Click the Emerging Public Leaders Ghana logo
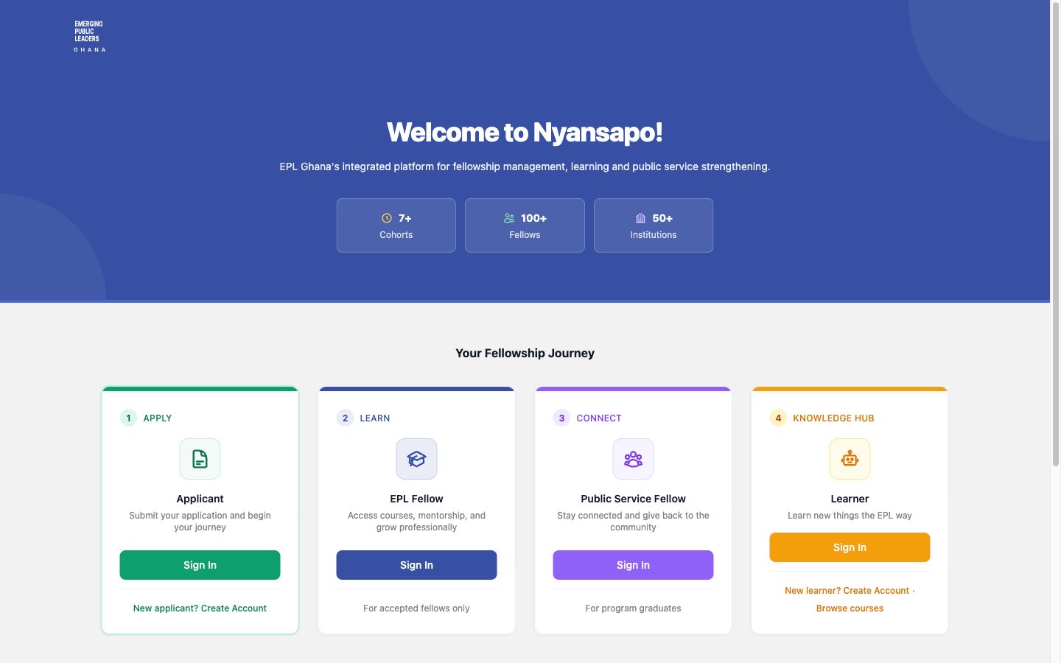 pos(89,37)
